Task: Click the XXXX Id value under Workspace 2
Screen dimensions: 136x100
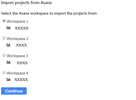Action: (x=21, y=45)
